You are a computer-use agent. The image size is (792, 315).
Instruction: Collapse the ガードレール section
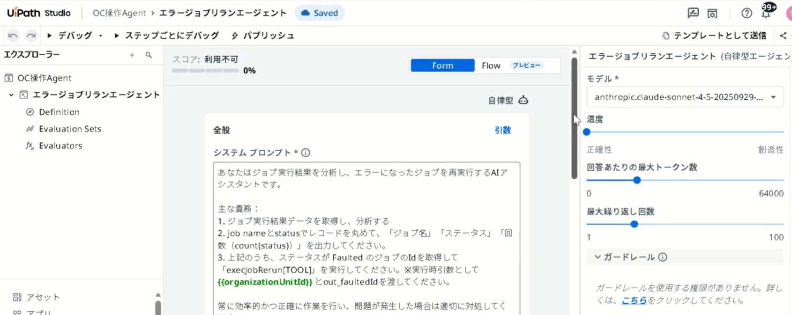598,257
